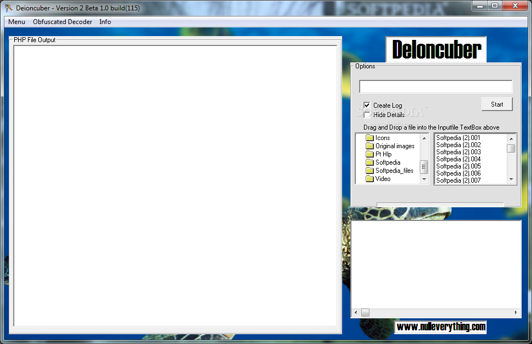Select the Video folder

(x=383, y=179)
